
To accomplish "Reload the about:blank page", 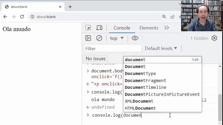I will (x=22, y=17).
